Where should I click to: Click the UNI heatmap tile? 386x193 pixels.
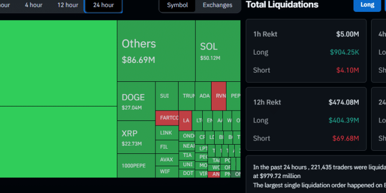[x=187, y=164]
